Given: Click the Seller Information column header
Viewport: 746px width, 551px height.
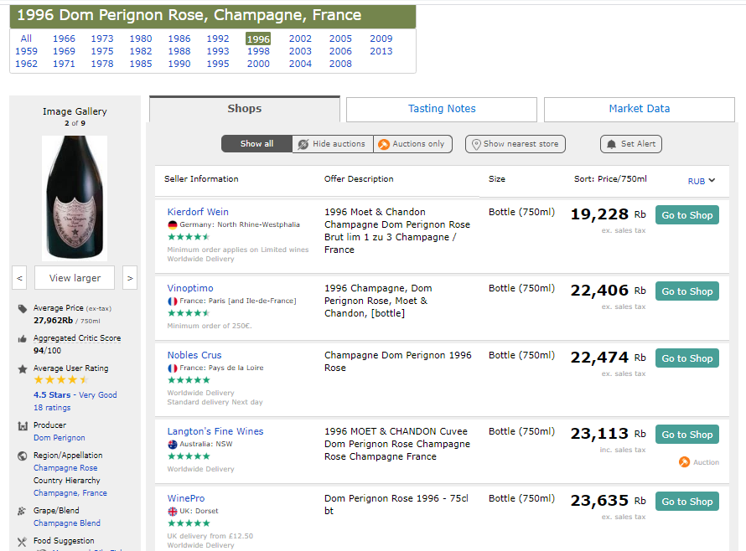Looking at the screenshot, I should click(x=201, y=179).
